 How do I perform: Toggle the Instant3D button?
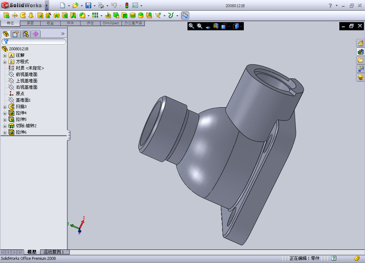click(185, 16)
